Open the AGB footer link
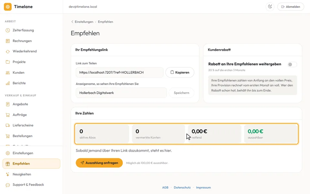 tap(165, 188)
